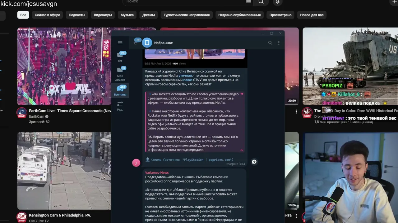Open the Varlamov News channel name
This screenshot has width=398, height=223.
click(157, 173)
